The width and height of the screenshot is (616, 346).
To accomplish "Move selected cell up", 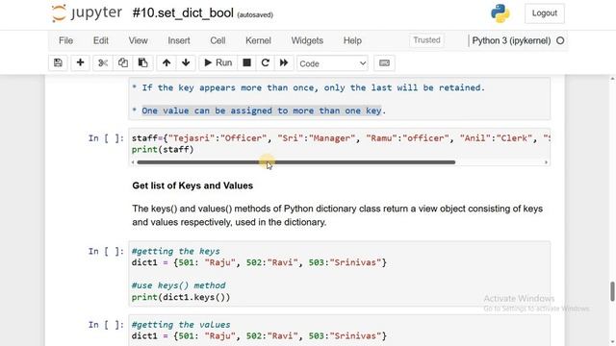I will point(167,62).
